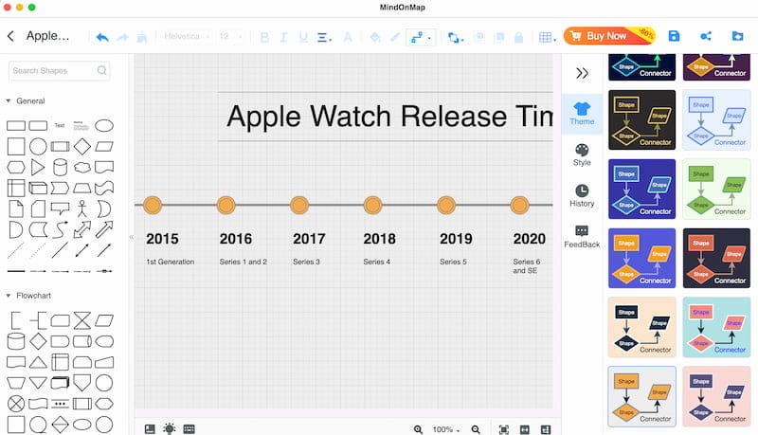Click the text alignment icon
This screenshot has height=435, width=758.
click(324, 37)
